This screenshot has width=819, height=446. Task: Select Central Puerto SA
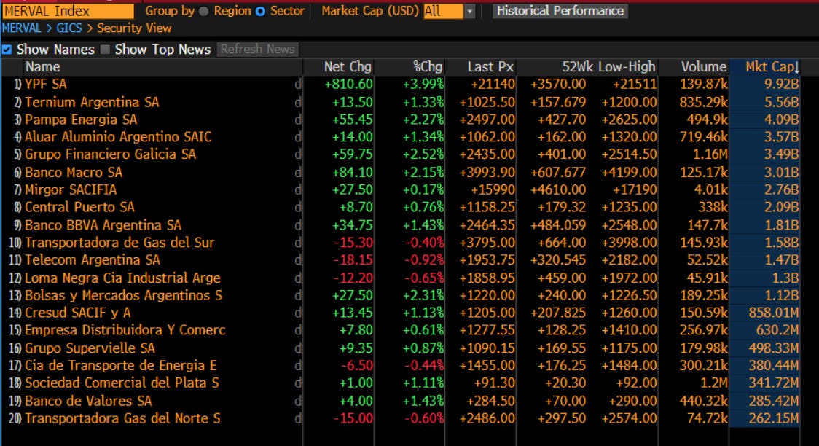79,208
